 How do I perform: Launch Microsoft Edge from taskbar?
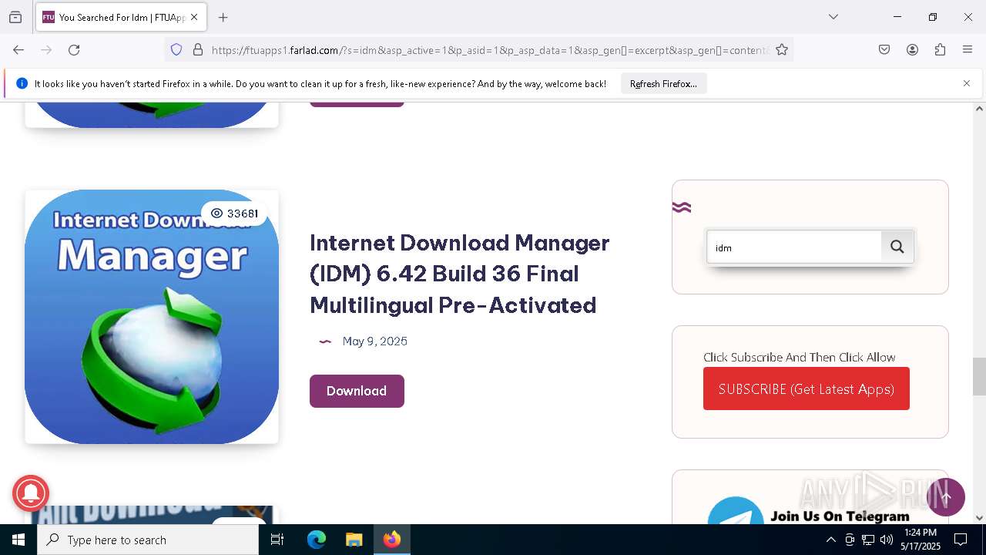[x=317, y=540]
